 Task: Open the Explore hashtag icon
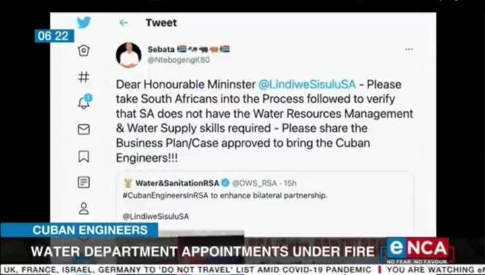[84, 77]
